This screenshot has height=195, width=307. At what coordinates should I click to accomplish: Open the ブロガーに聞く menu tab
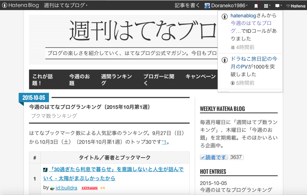pyautogui.click(x=159, y=80)
